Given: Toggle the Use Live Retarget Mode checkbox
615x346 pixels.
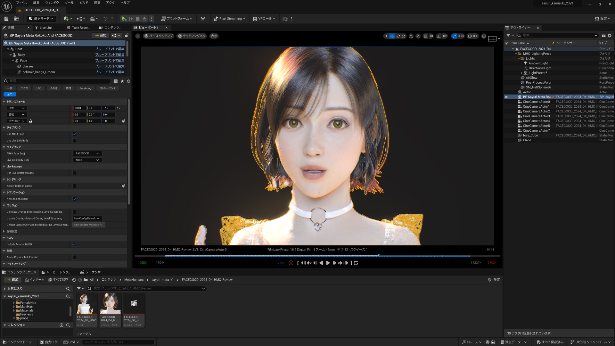Looking at the screenshot, I should pyautogui.click(x=75, y=173).
